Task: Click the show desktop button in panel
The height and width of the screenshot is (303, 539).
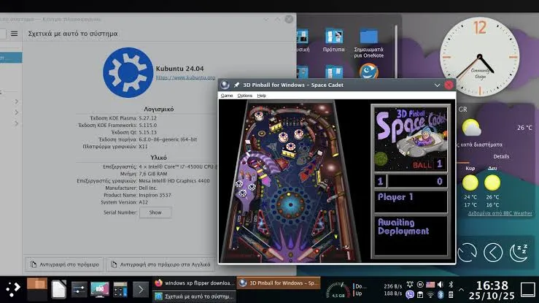Action: click(x=527, y=290)
